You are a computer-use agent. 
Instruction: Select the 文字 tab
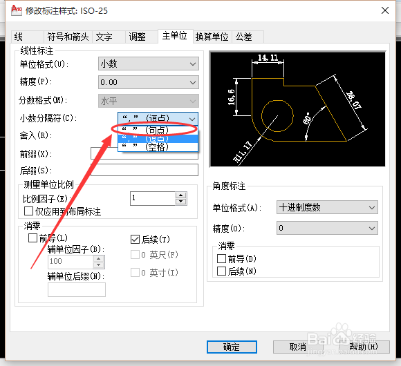(x=109, y=37)
